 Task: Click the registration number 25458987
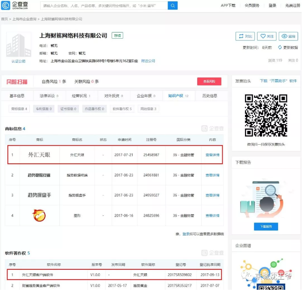pyautogui.click(x=152, y=155)
